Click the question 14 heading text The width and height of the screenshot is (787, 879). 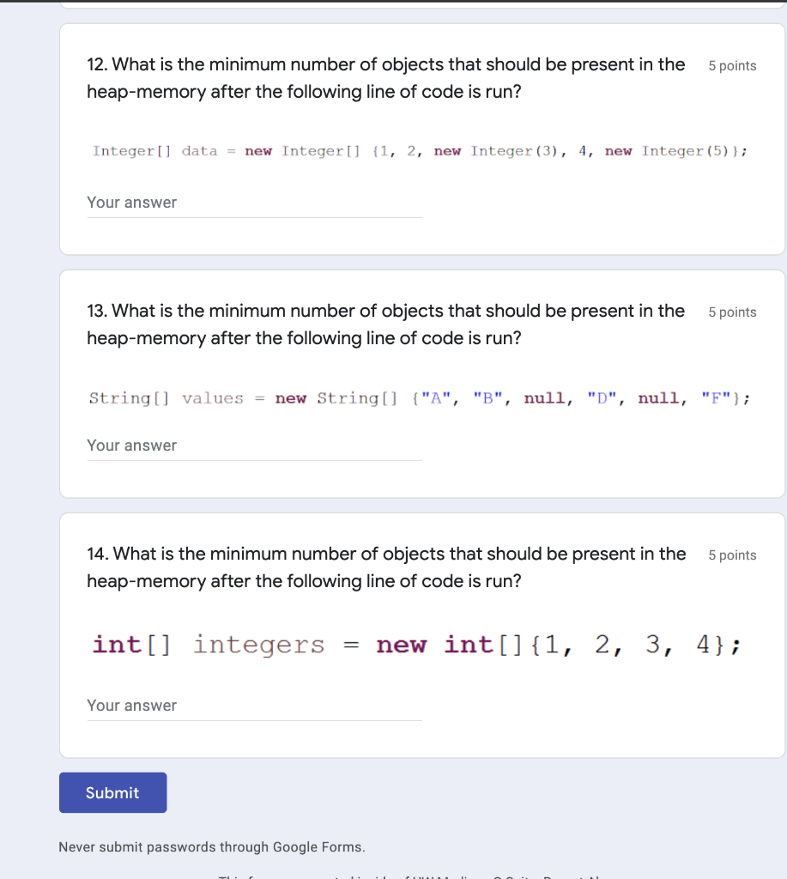point(385,567)
